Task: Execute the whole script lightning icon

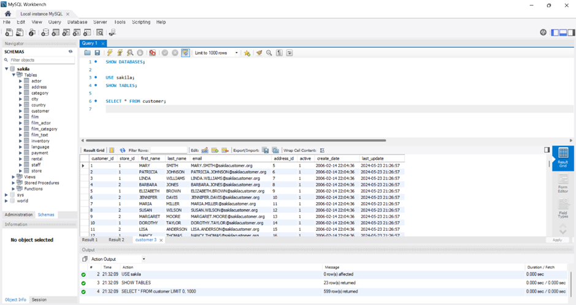Action: pos(110,53)
